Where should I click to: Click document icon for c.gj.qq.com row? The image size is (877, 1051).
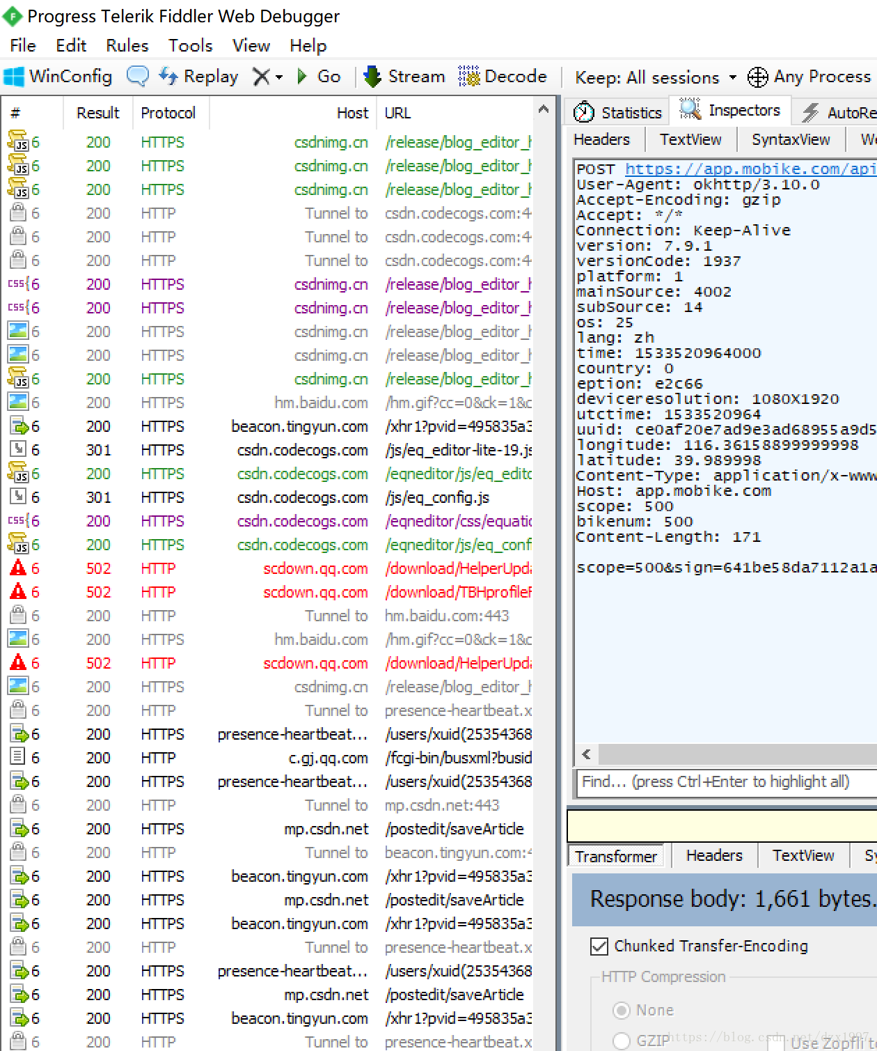click(x=18, y=756)
